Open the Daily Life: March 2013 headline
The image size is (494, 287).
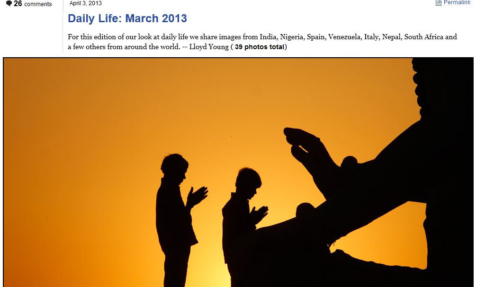[x=127, y=18]
